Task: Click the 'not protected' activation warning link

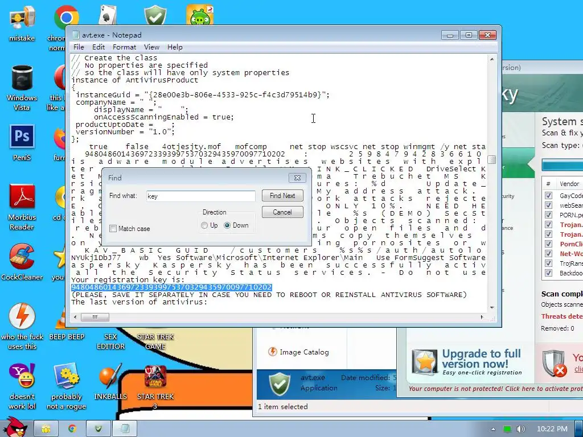Action: click(496, 389)
